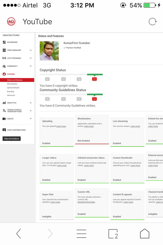Expand the Live Streaming chevron
Screen dimensions: 163x245
pos(31,58)
